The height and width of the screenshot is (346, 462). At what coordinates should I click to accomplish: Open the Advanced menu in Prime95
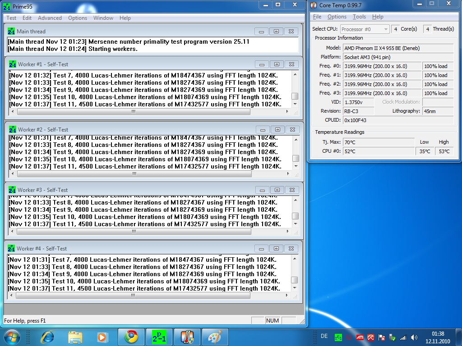tap(50, 18)
